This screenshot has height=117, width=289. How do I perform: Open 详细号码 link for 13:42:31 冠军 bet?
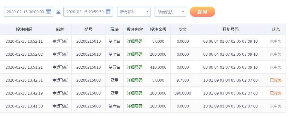(x=134, y=80)
